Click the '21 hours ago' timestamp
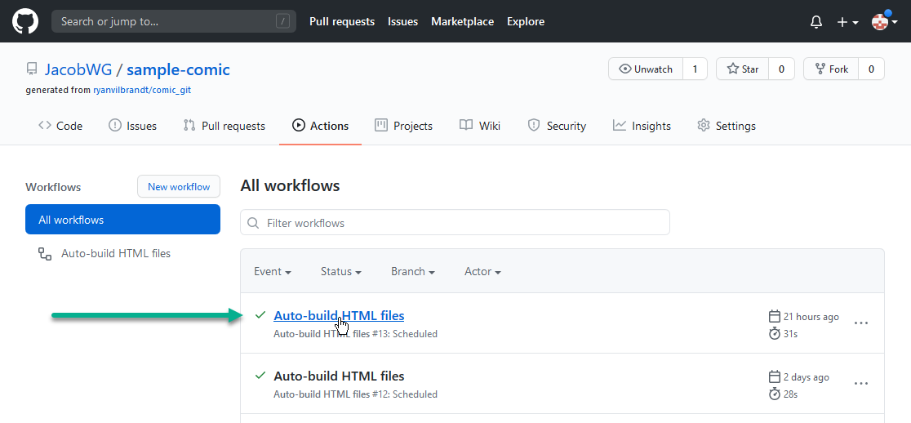911x423 pixels. (811, 317)
